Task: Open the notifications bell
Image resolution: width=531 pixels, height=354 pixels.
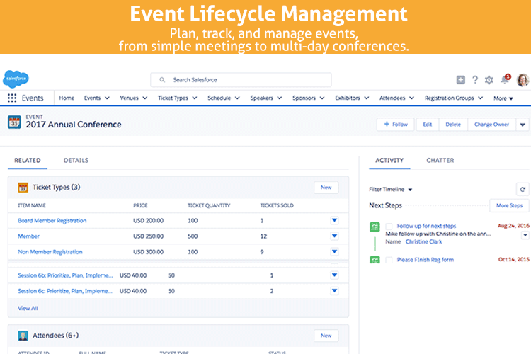Action: pyautogui.click(x=505, y=79)
